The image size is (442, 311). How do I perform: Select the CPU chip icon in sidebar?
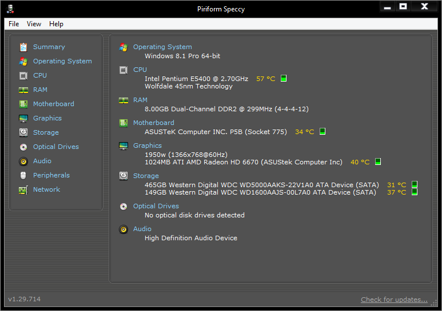[x=23, y=75]
